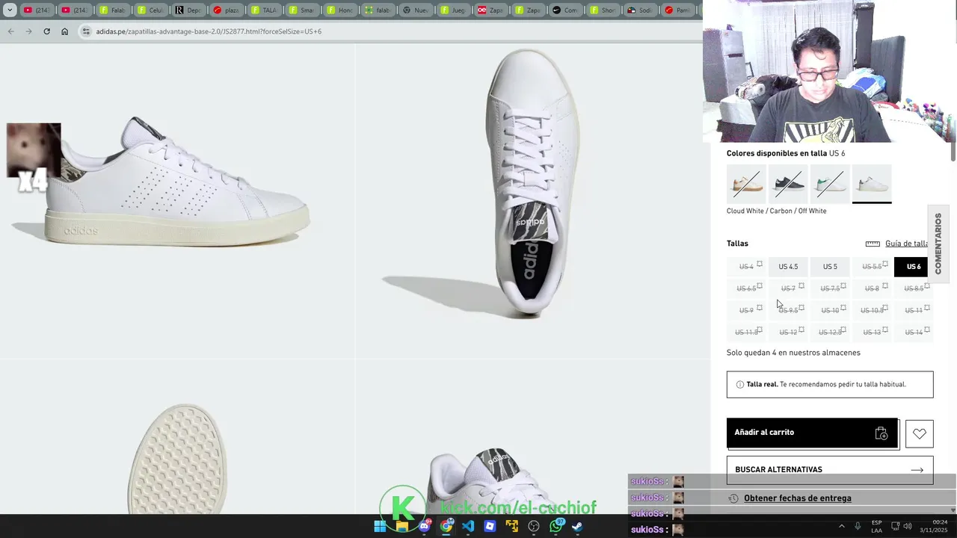Image resolution: width=957 pixels, height=538 pixels.
Task: Open the yellow app icon next to Roblox
Action: click(x=512, y=526)
